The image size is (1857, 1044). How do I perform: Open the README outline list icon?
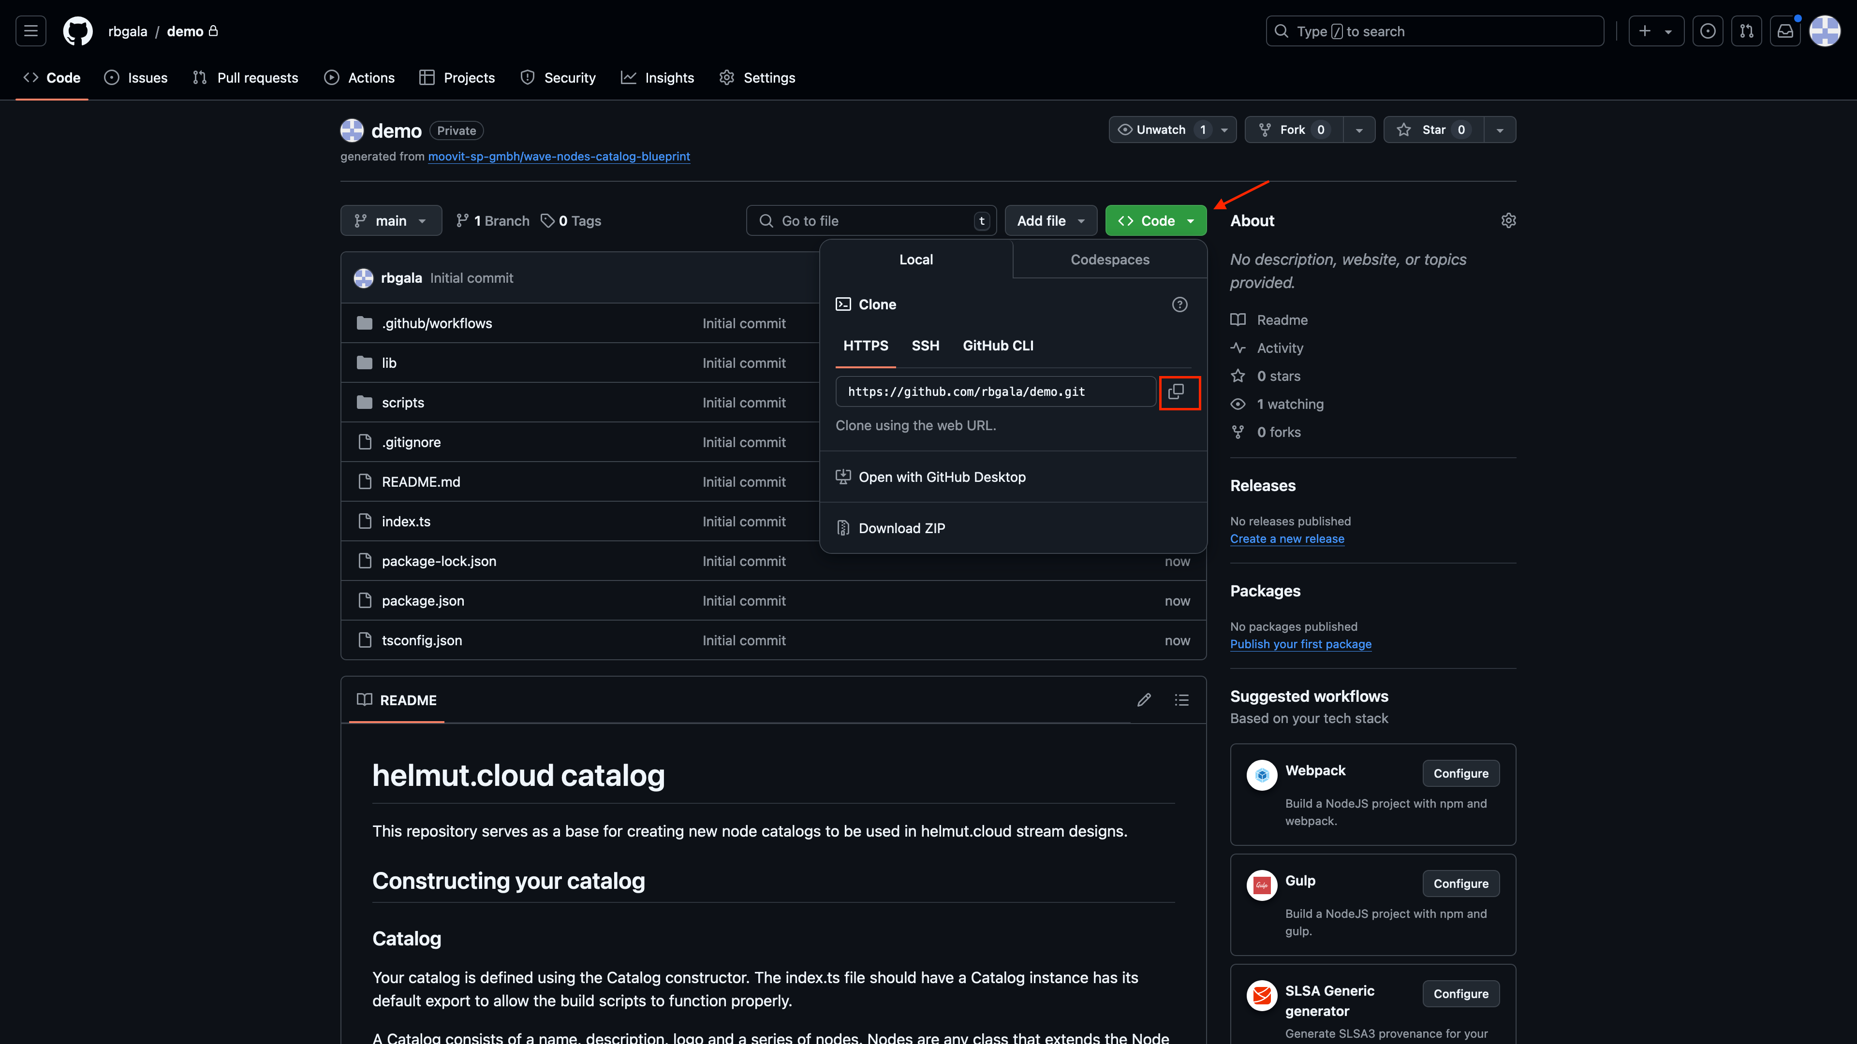click(x=1181, y=699)
